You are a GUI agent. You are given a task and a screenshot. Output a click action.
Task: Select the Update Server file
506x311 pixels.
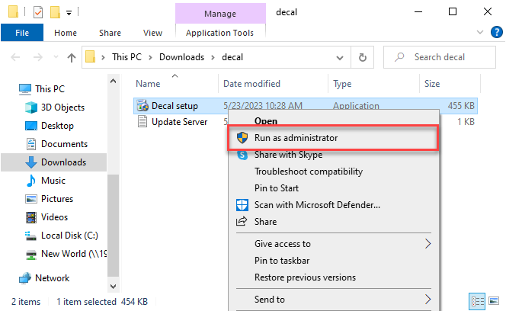[179, 122]
